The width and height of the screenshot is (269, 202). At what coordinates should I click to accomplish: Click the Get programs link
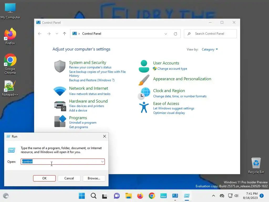pyautogui.click(x=79, y=127)
